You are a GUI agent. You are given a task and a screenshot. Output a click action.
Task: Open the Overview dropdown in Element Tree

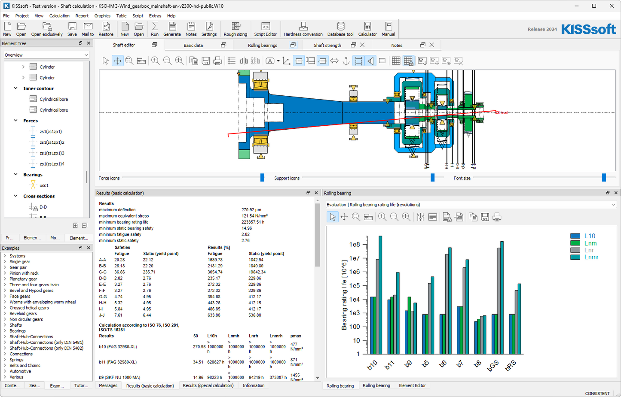coord(46,55)
